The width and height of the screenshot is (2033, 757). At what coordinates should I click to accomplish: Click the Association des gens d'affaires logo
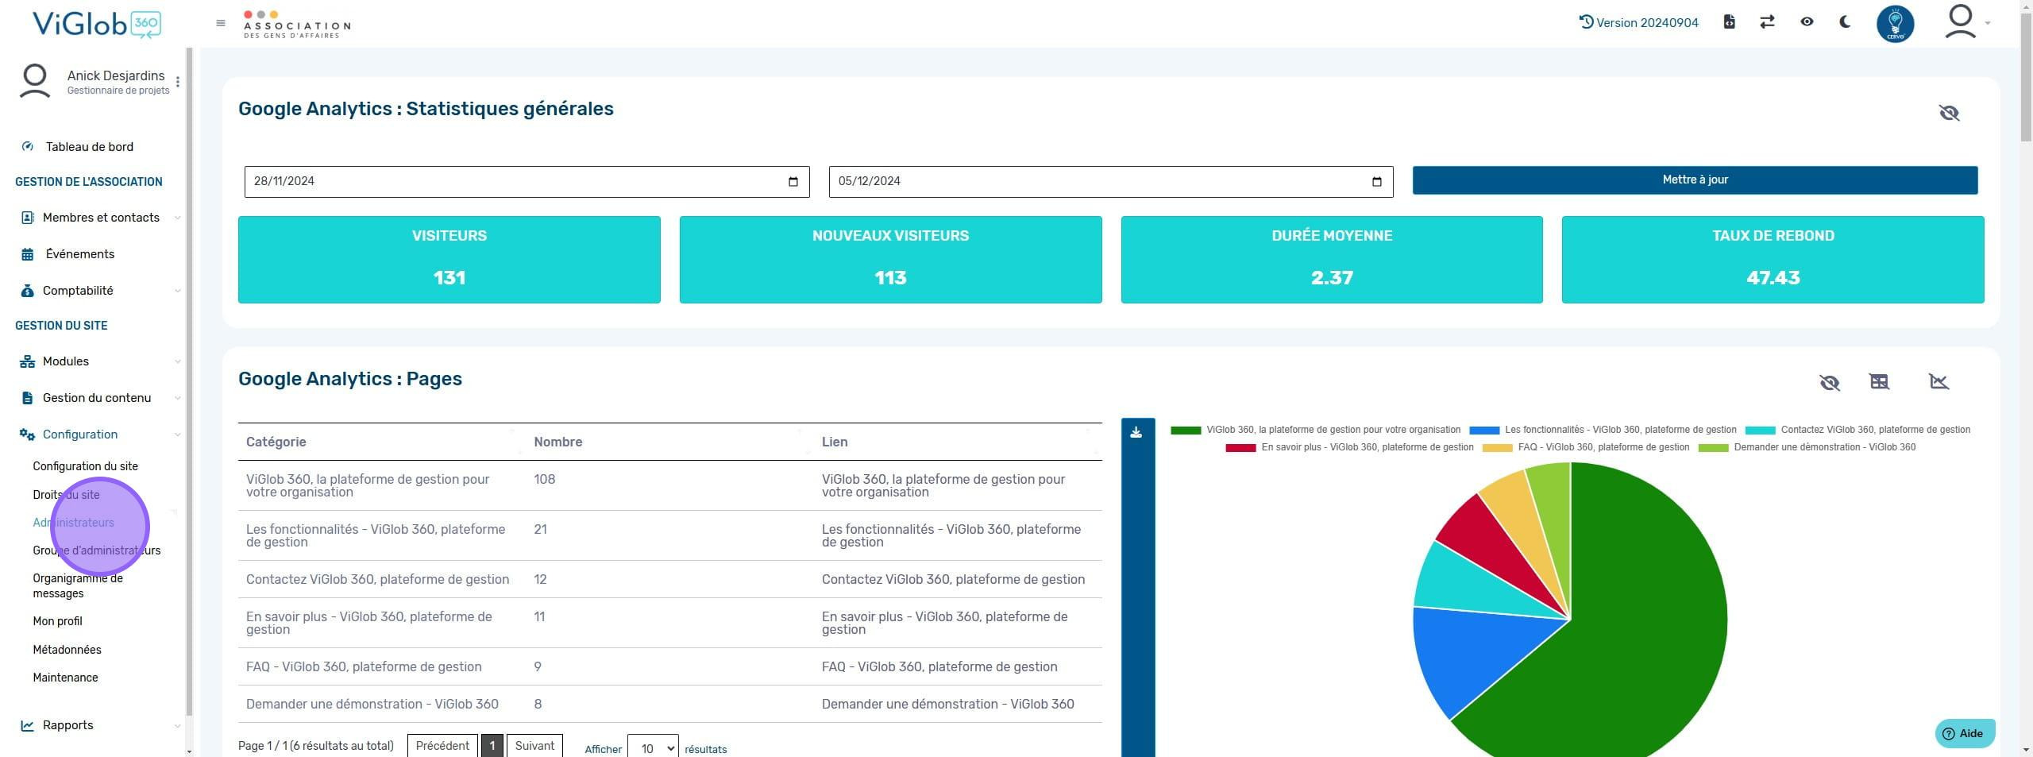coord(297,25)
